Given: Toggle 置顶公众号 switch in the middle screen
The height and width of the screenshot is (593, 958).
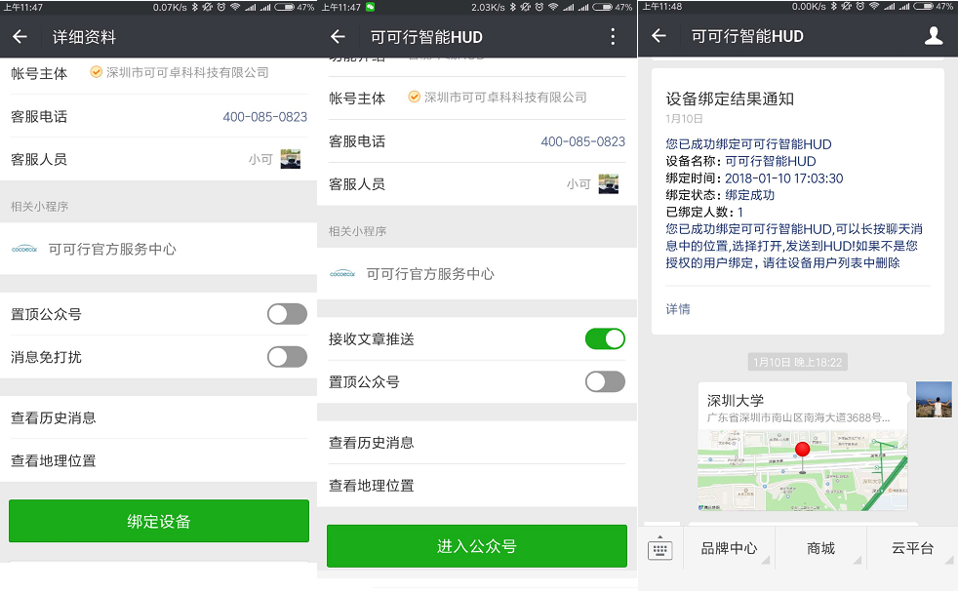Looking at the screenshot, I should (x=605, y=381).
